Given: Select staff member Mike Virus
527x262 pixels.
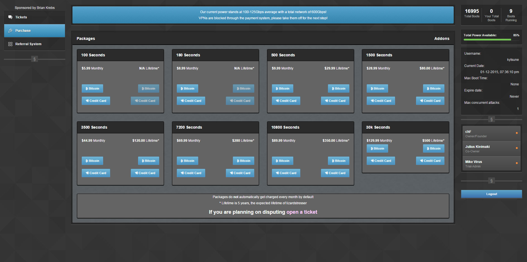Looking at the screenshot, I should click(x=491, y=164).
